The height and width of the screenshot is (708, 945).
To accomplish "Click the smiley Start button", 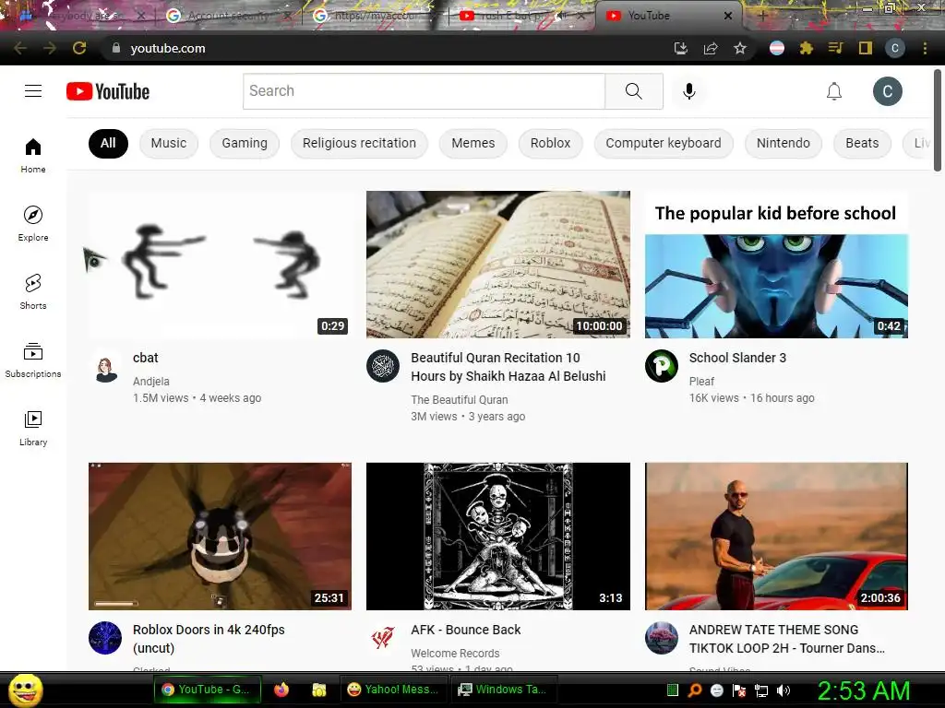I will pos(25,690).
